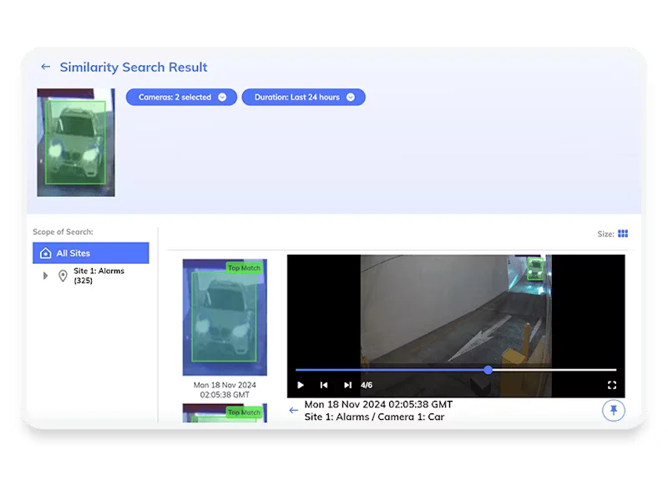Click the green highlighted vehicle in video
Image resolution: width=668 pixels, height=501 pixels.
[534, 268]
